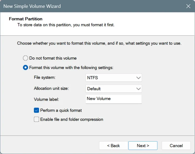This screenshot has height=154, width=195.
Task: Click the Format Partition heading
Action: [x=26, y=19]
